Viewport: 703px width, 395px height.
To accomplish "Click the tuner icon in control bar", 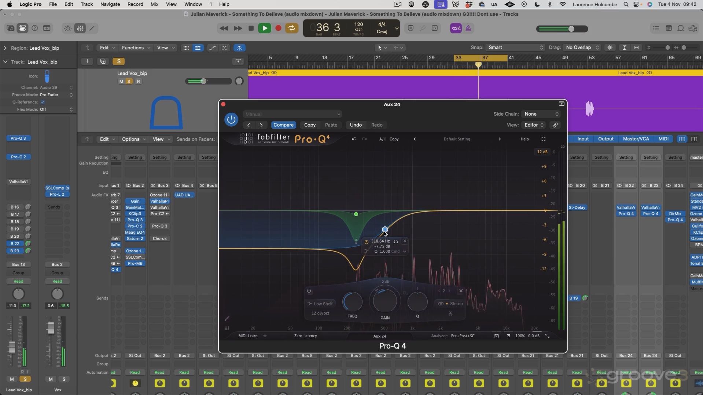I will pyautogui.click(x=423, y=28).
